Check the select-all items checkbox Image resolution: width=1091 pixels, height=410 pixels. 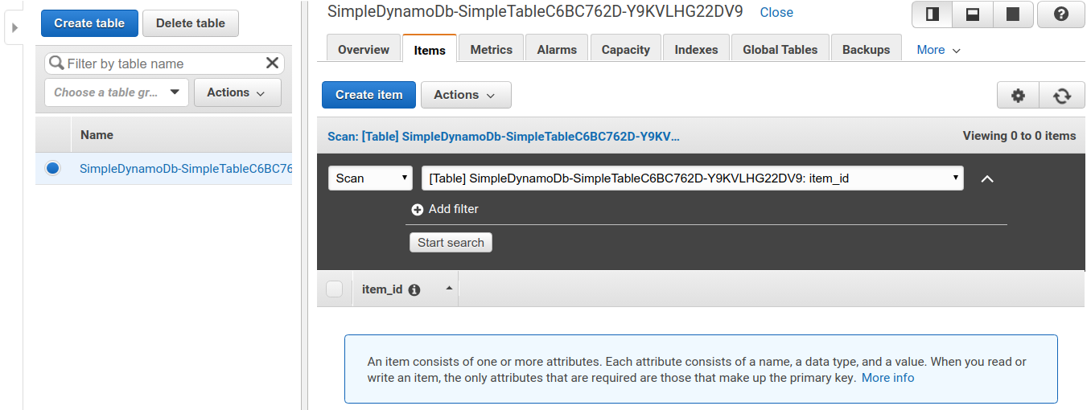(335, 289)
